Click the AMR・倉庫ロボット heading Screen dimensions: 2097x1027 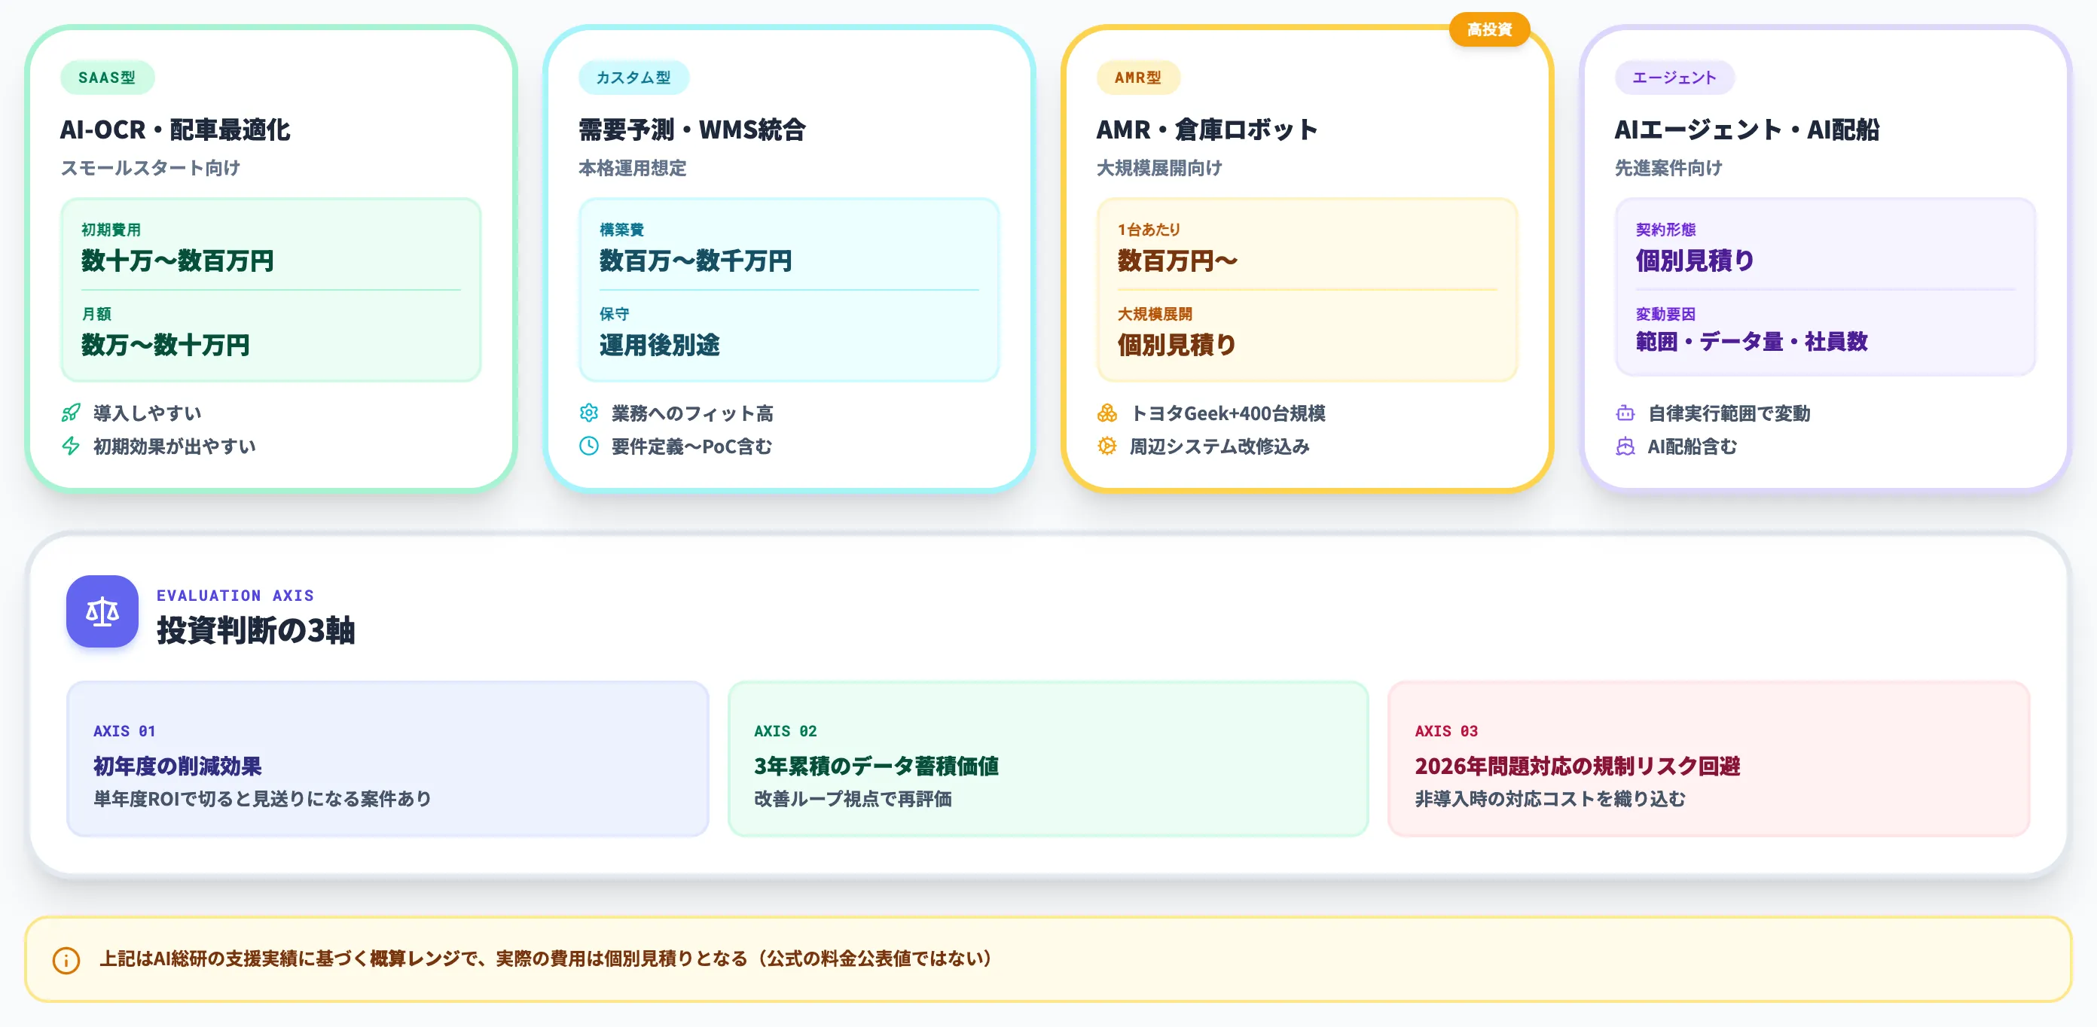tap(1207, 130)
